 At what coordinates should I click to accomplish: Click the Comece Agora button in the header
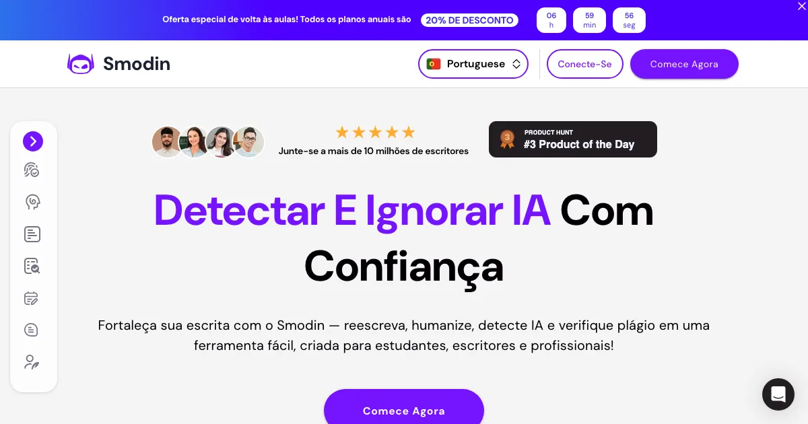pyautogui.click(x=684, y=64)
